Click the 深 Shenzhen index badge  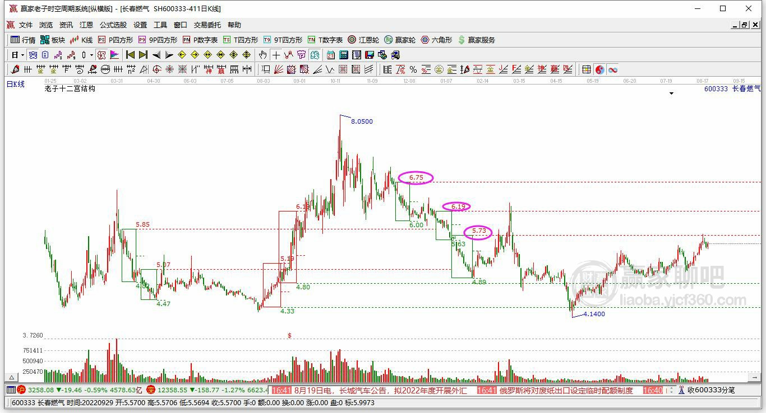[151, 389]
